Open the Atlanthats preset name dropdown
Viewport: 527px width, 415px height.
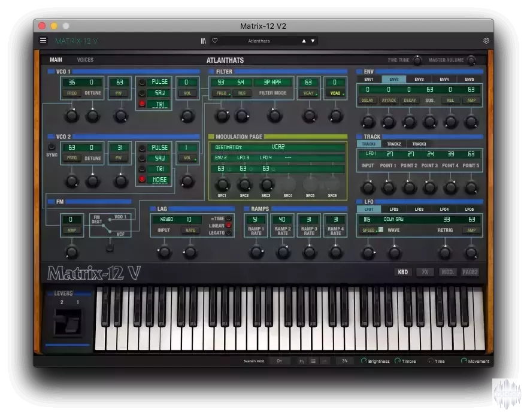[x=259, y=41]
